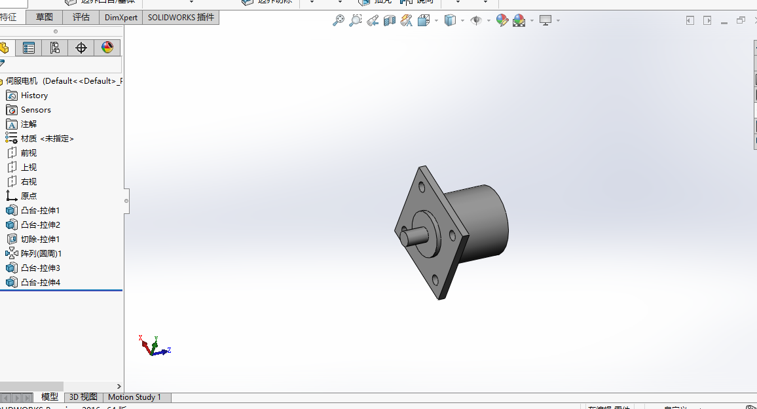This screenshot has height=409, width=757.
Task: Select the Zoom to Area tool
Action: coord(356,20)
